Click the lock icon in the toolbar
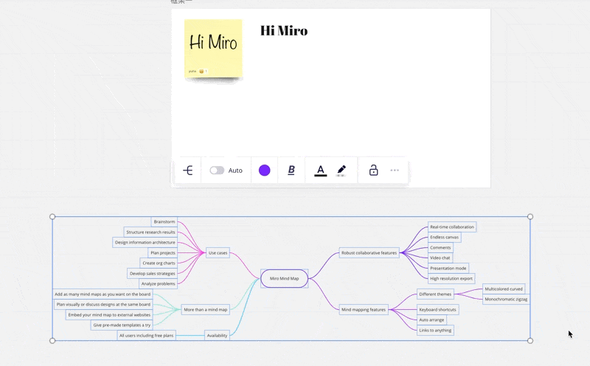The height and width of the screenshot is (366, 590). tap(373, 170)
